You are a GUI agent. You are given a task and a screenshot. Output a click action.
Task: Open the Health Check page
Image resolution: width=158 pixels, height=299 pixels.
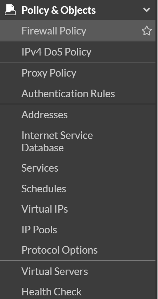78,292
